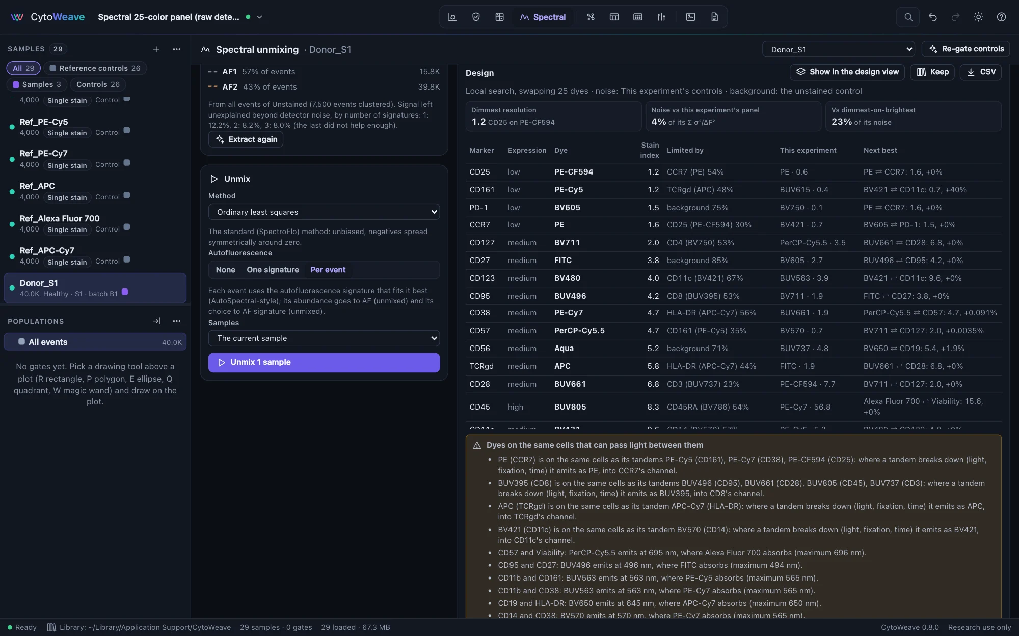
Task: Click the undo arrow icon
Action: pos(932,17)
